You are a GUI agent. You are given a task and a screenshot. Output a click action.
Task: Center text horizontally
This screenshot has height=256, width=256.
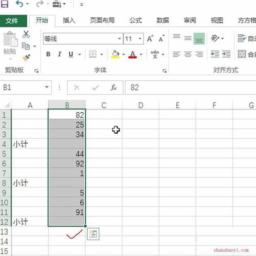tap(188, 54)
